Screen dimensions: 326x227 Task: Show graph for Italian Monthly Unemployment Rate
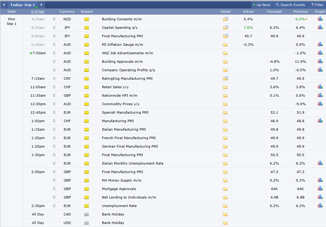click(320, 163)
